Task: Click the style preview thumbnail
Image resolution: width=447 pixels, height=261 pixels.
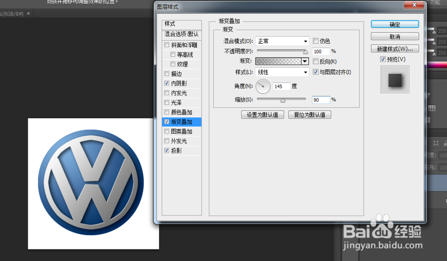Action: pos(395,80)
